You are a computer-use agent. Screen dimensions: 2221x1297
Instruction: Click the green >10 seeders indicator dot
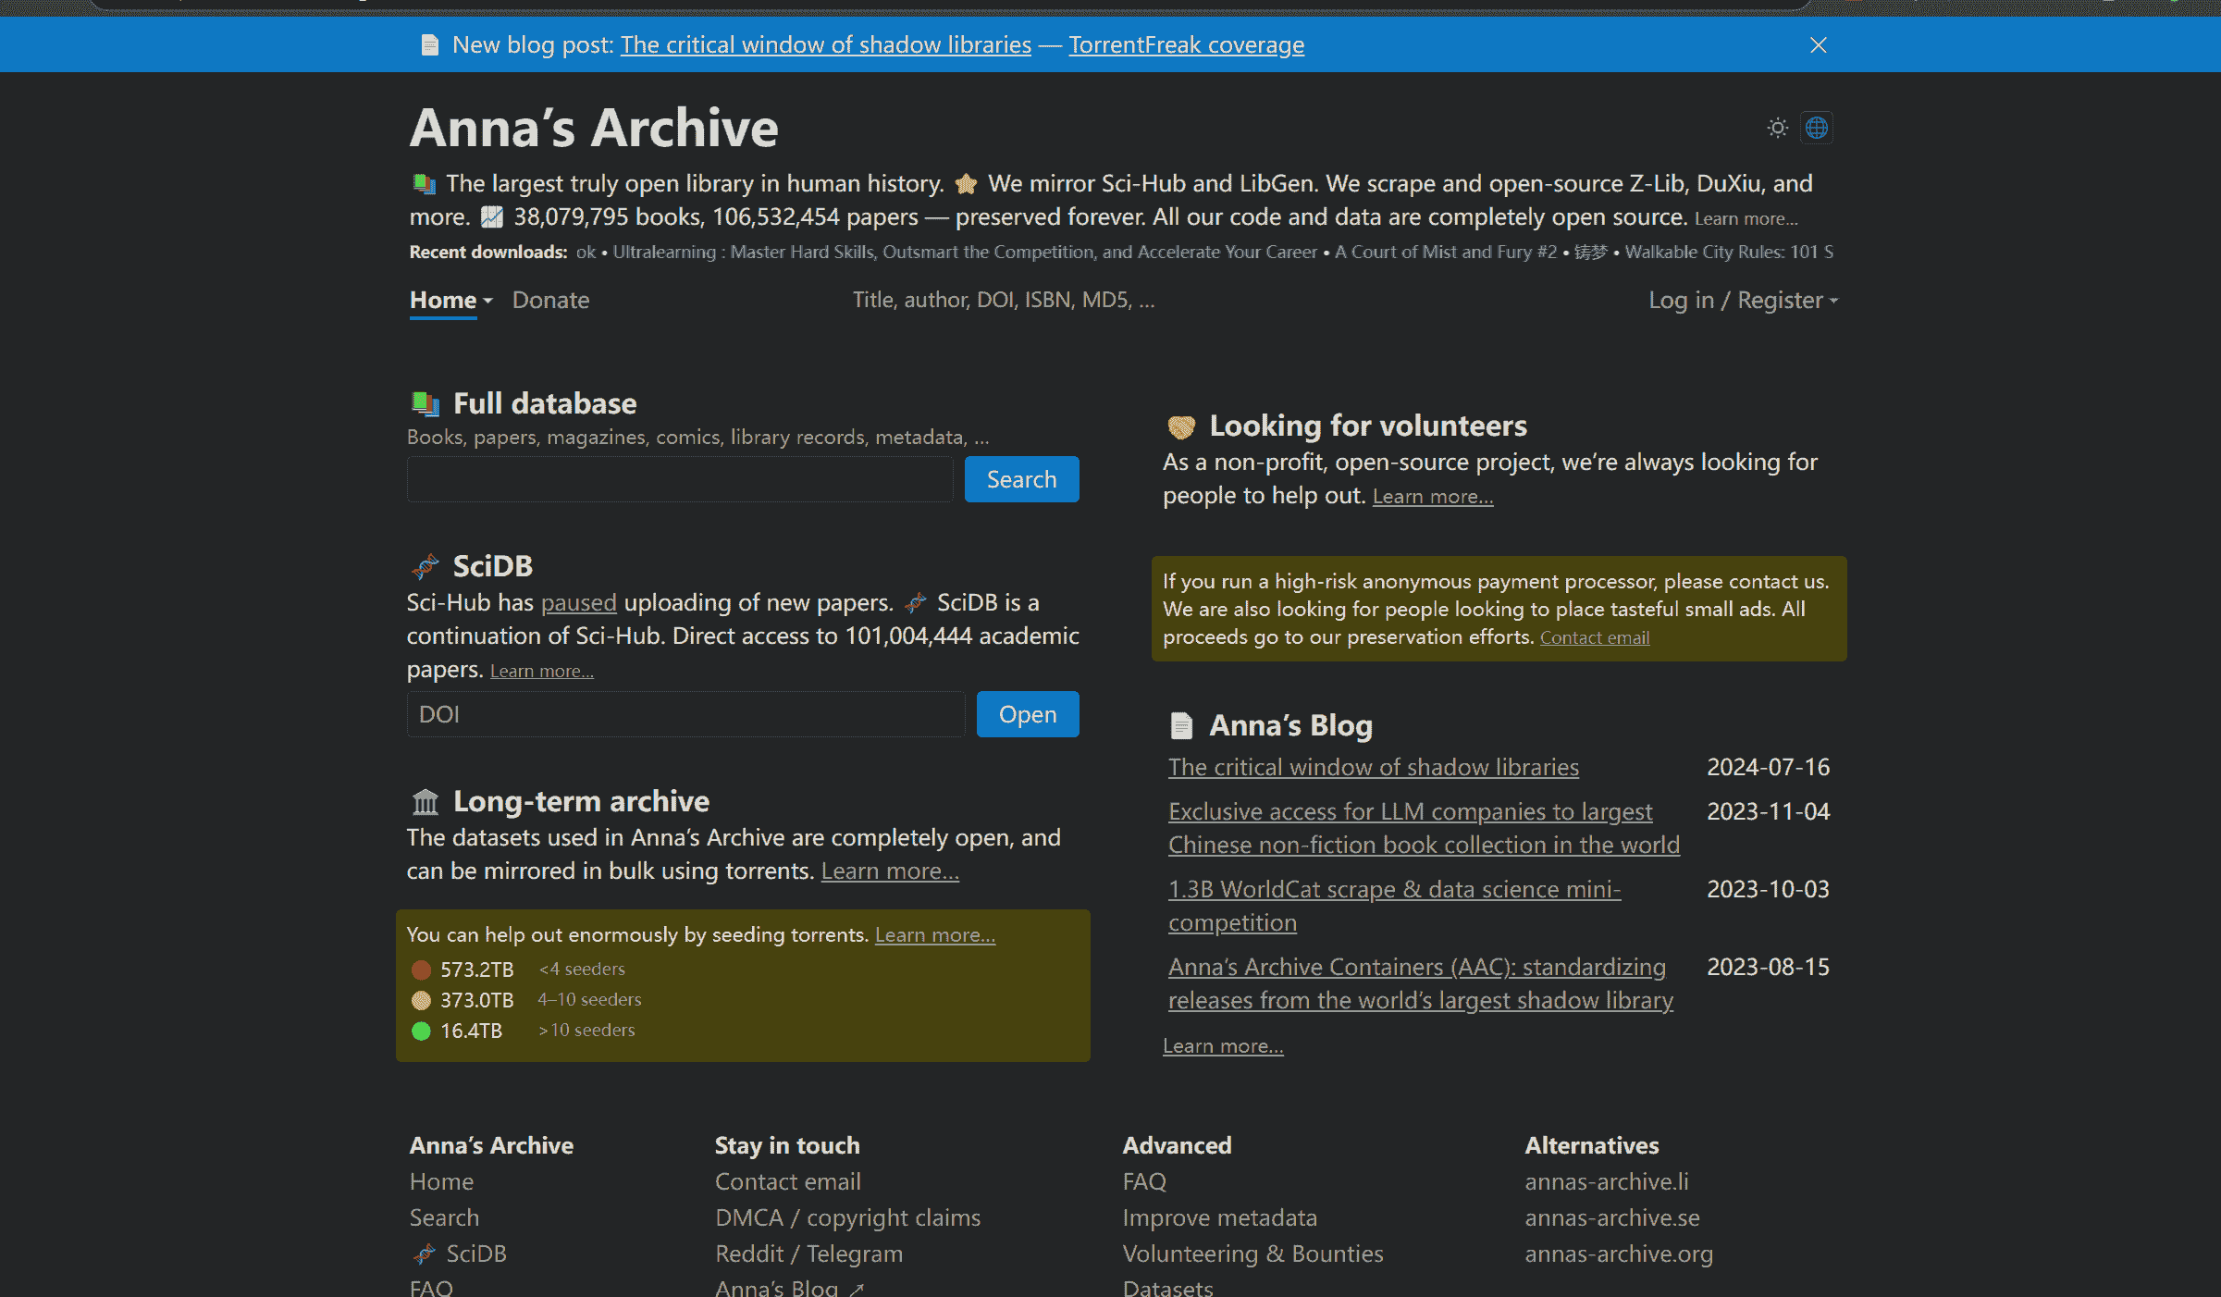(421, 1031)
